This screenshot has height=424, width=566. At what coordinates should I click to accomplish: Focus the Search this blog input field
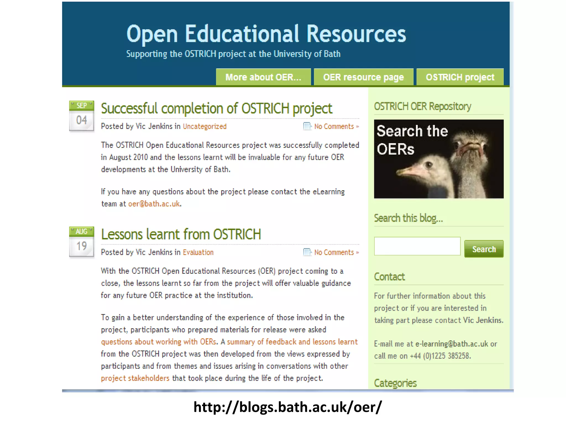(417, 246)
